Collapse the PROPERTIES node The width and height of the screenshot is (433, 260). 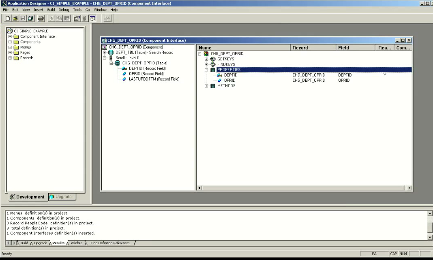coord(206,70)
